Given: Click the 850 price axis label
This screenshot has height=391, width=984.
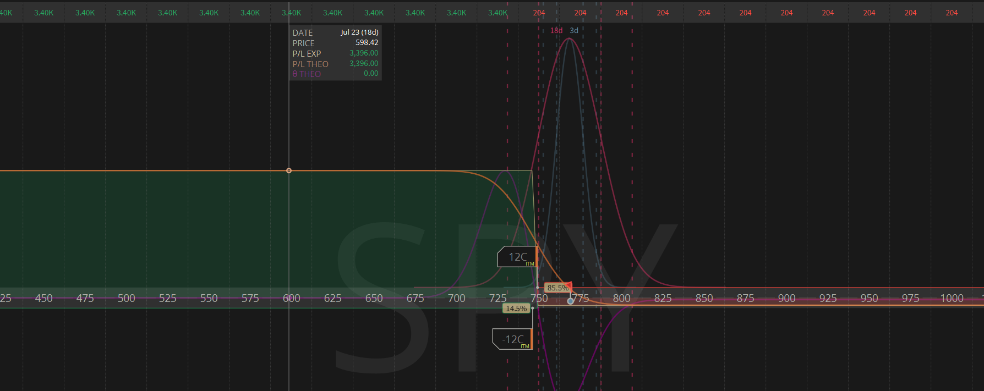Looking at the screenshot, I should pyautogui.click(x=704, y=298).
